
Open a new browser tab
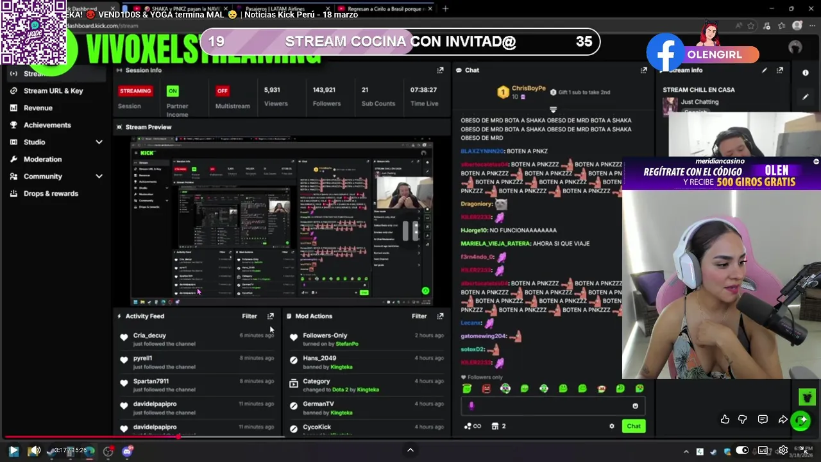tap(445, 9)
